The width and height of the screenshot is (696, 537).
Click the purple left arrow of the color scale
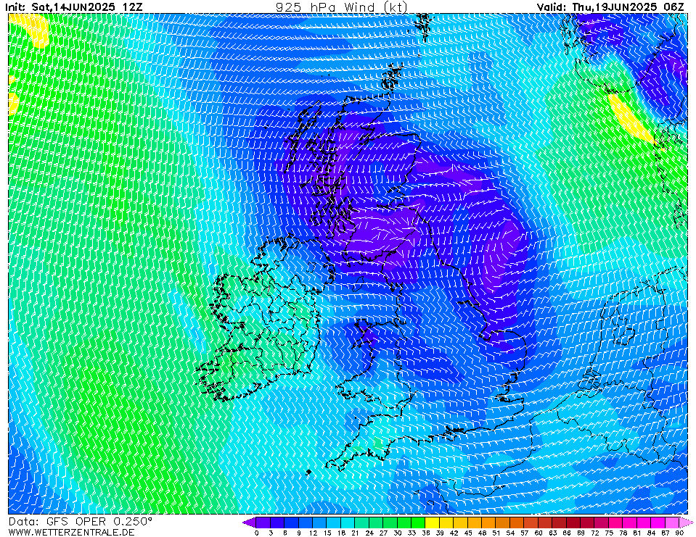coord(249,523)
